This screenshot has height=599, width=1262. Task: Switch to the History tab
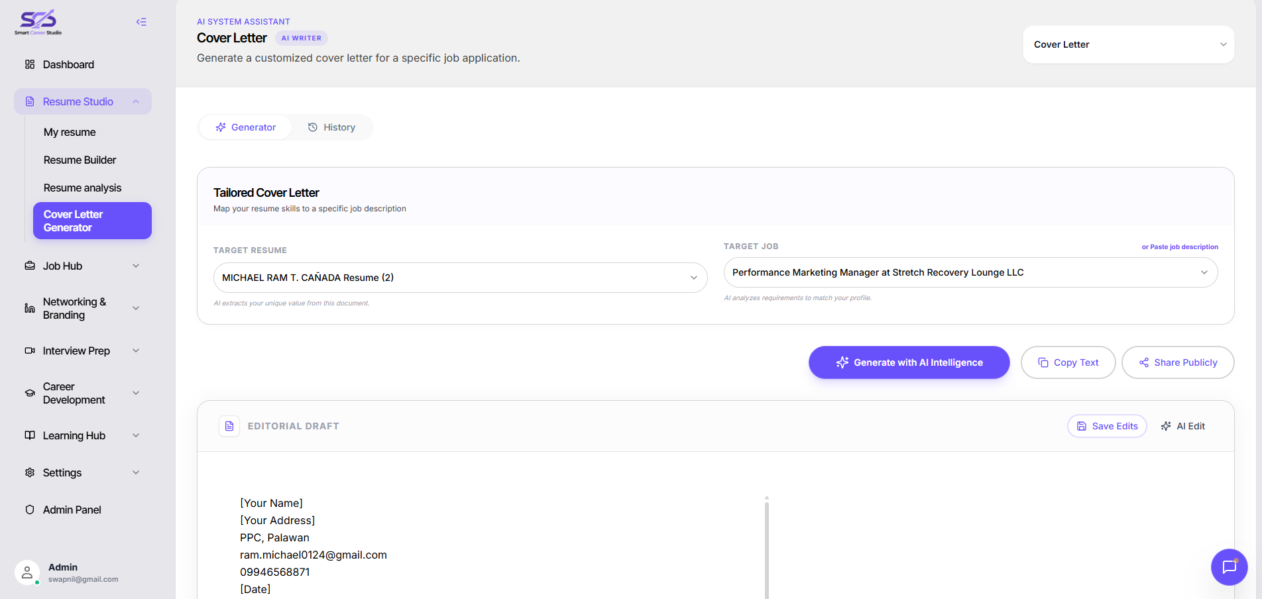[x=332, y=127]
